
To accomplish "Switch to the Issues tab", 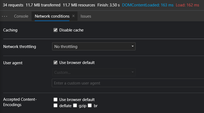I will coord(86,16).
